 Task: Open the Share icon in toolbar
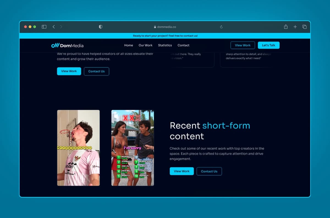(x=286, y=27)
